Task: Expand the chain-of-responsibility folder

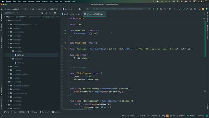Action: 9,25
